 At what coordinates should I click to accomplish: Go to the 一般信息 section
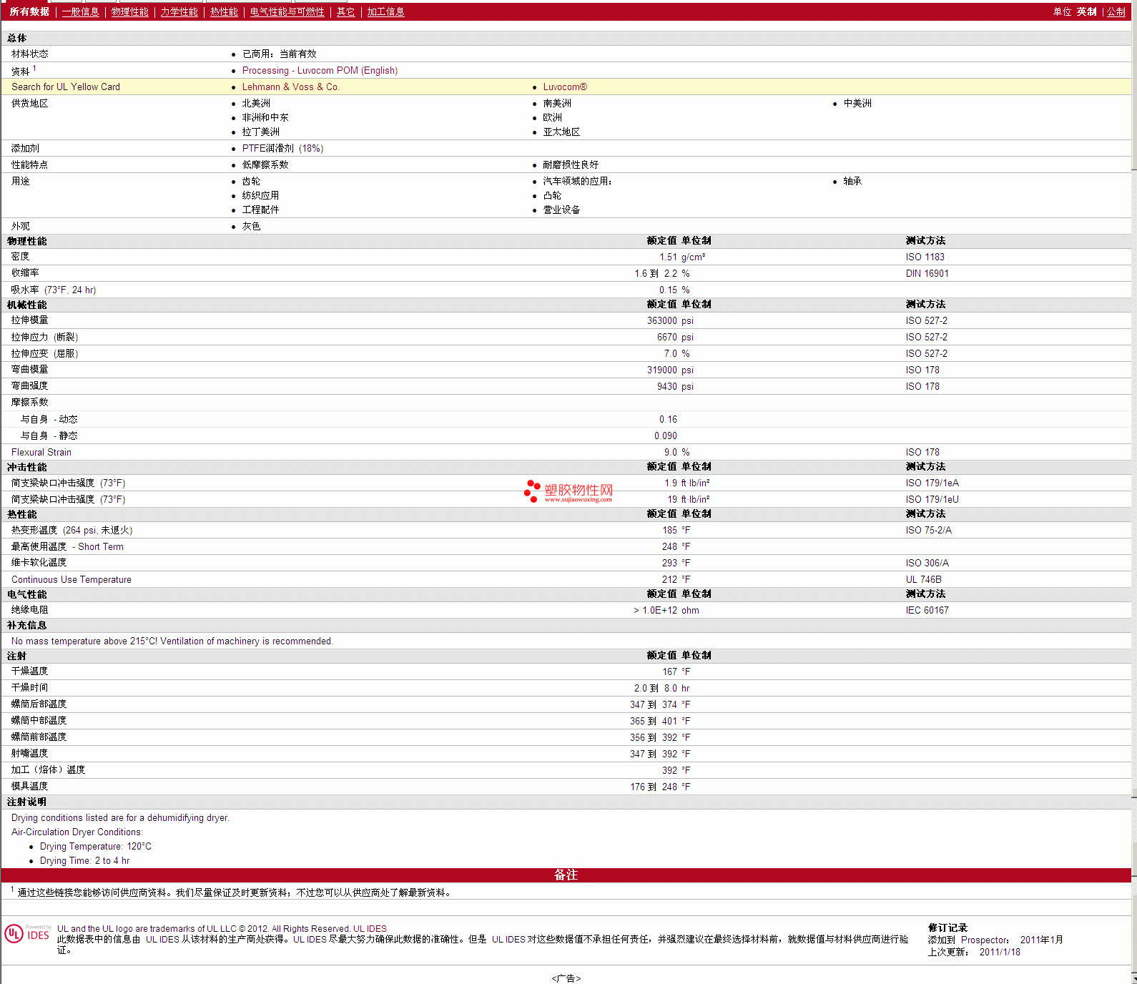point(80,11)
